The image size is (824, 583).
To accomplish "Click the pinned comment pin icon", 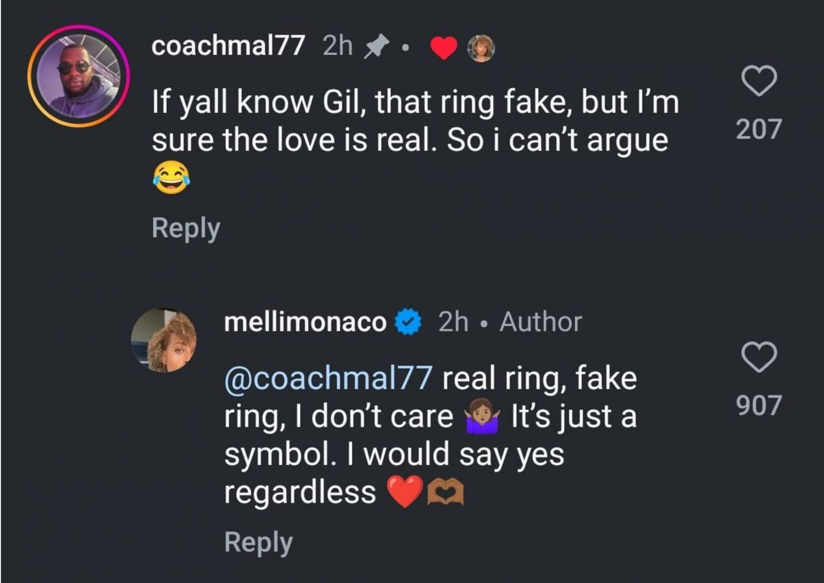I will 377,45.
